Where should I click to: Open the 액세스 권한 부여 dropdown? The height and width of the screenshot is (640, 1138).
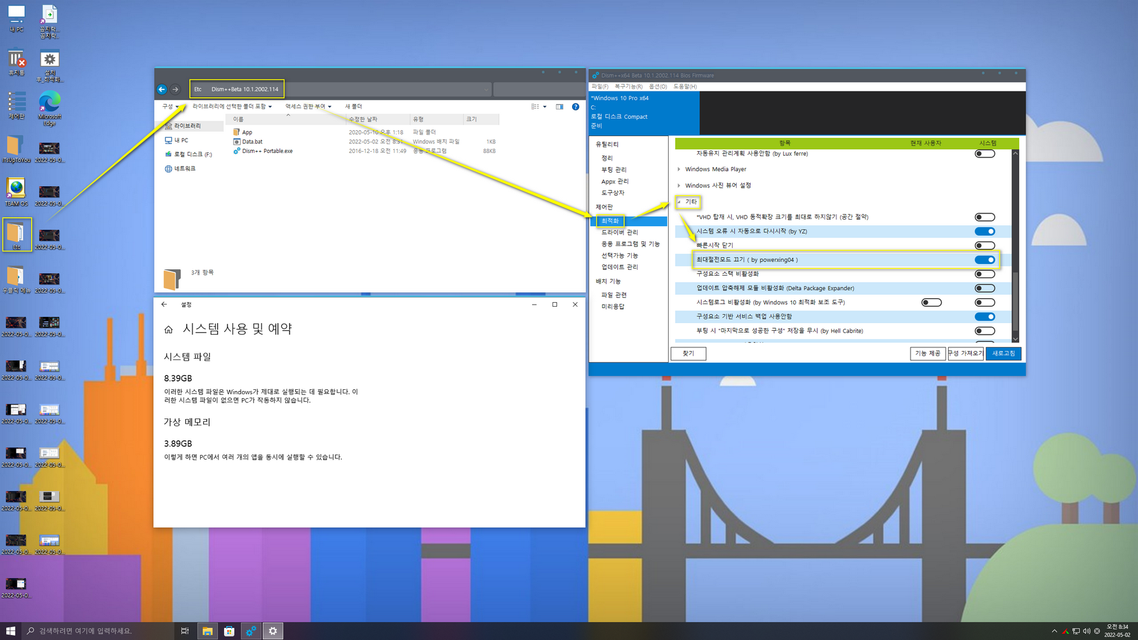308,107
